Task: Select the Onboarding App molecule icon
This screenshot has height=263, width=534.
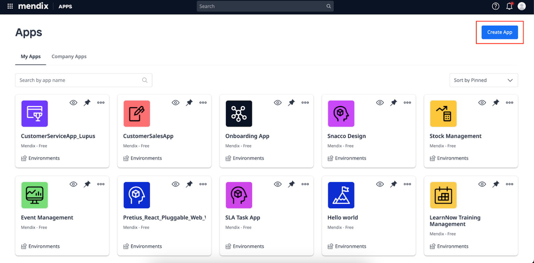Action: [239, 113]
